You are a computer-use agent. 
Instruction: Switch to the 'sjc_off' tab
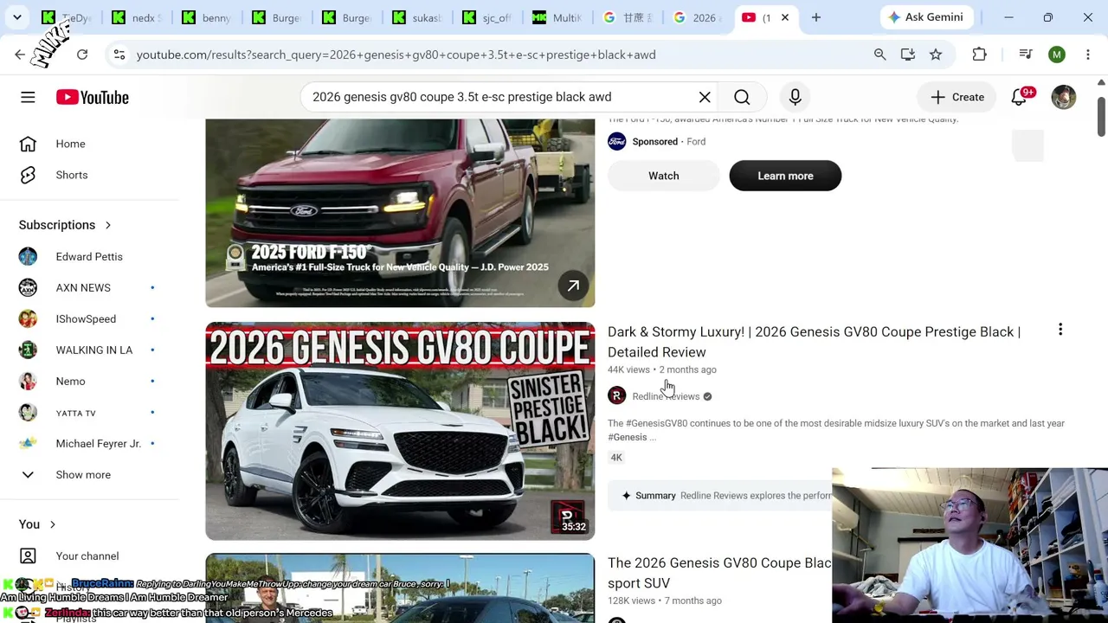pyautogui.click(x=486, y=17)
